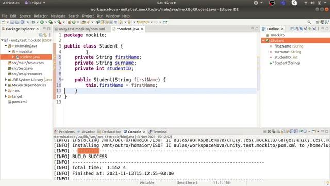Image resolution: width=330 pixels, height=186 pixels.
Task: Toggle Hide Local Types in Outline toolbar
Action: pos(314,29)
